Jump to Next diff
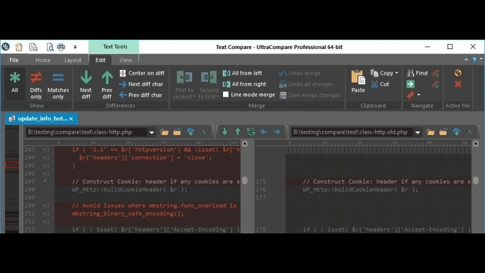This screenshot has width=485, height=273. [x=86, y=84]
